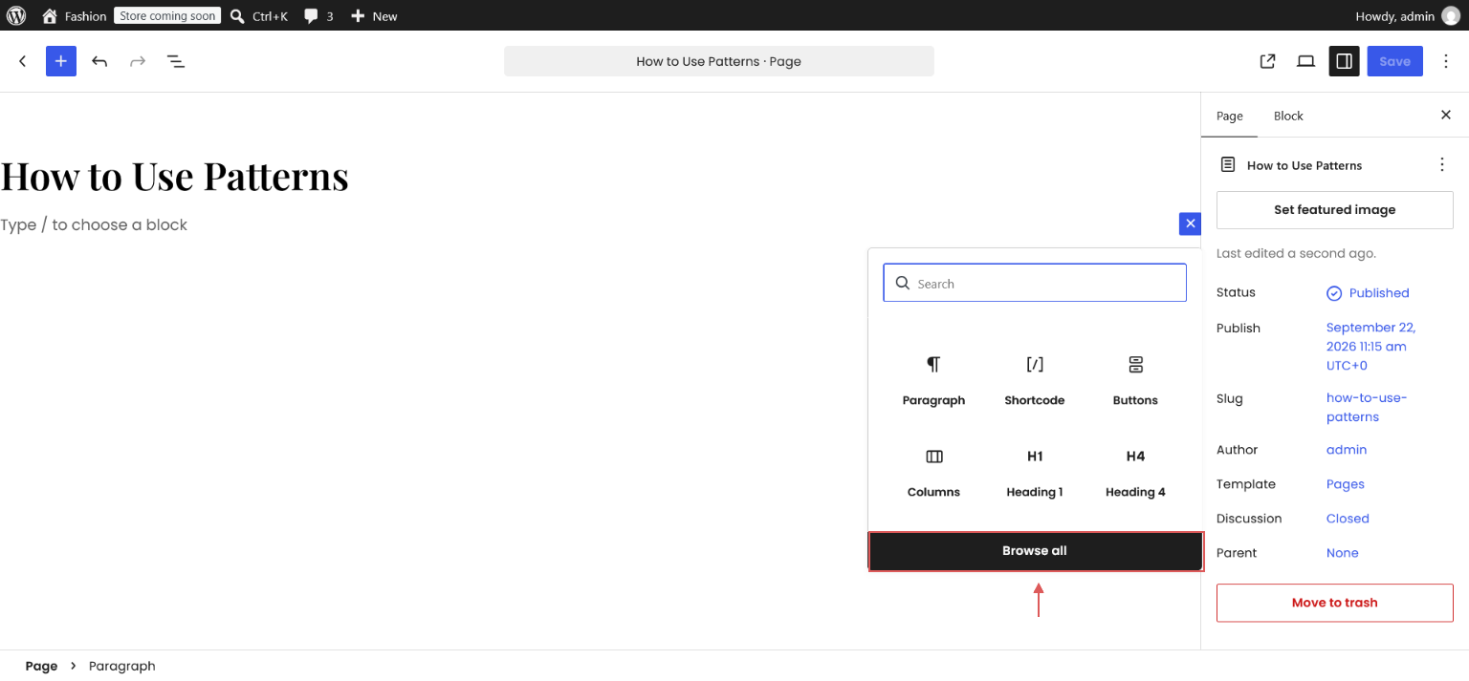Open the device preview options
1469x681 pixels.
pos(1306,61)
